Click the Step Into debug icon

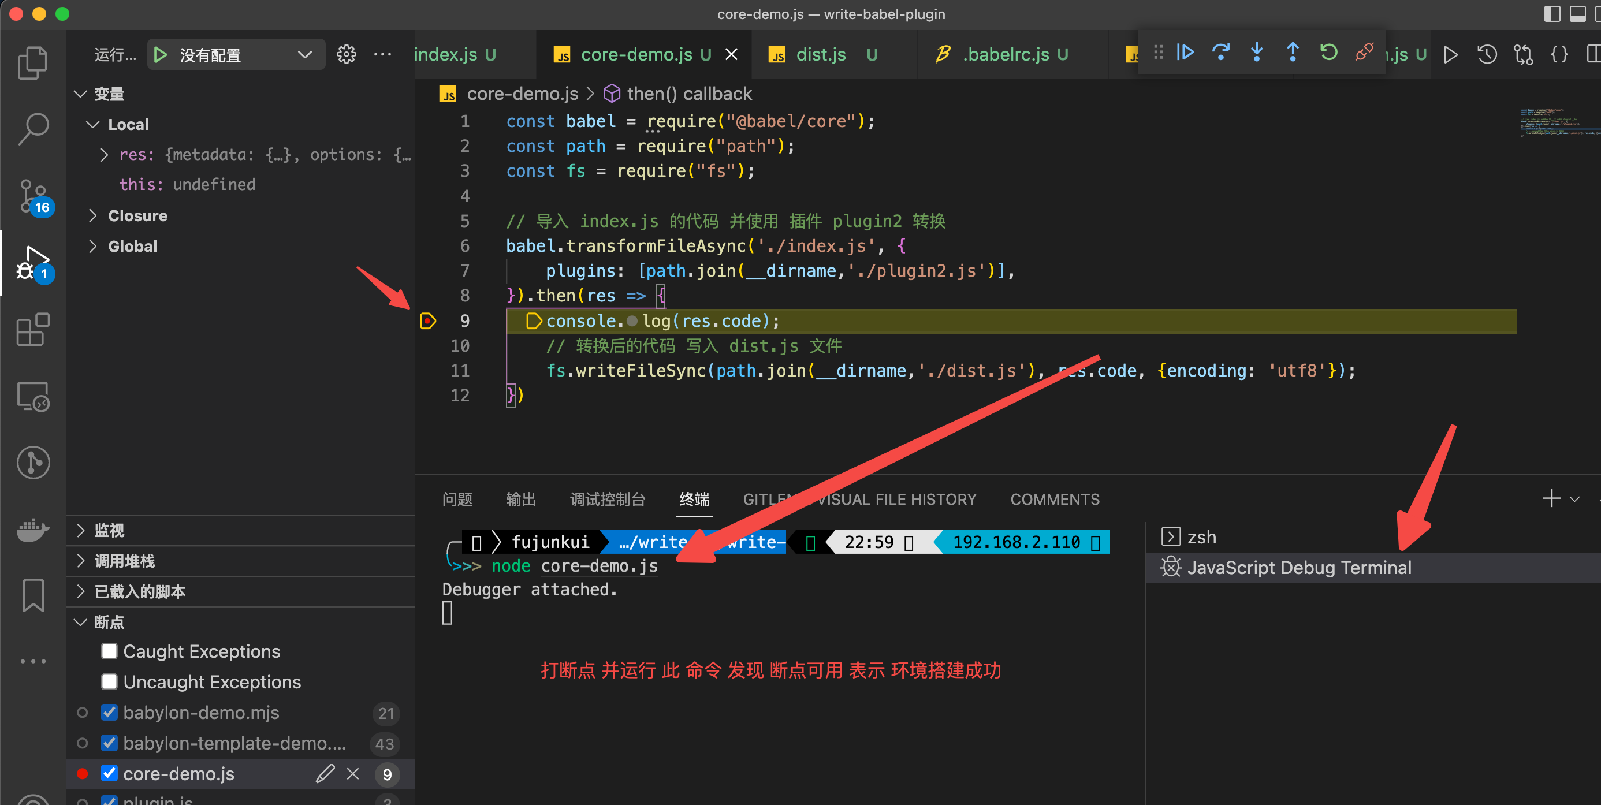[1257, 52]
